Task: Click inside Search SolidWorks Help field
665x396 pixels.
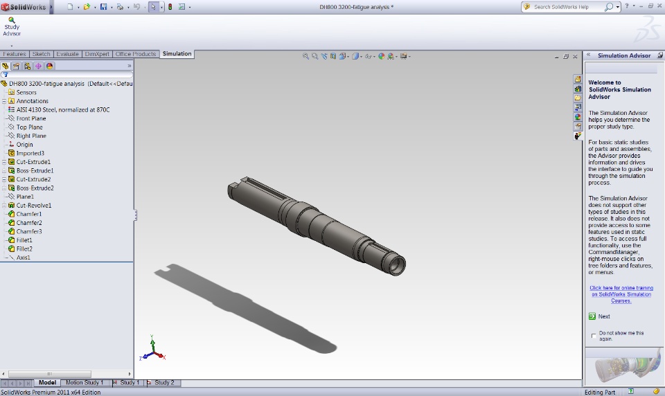Action: (x=567, y=7)
